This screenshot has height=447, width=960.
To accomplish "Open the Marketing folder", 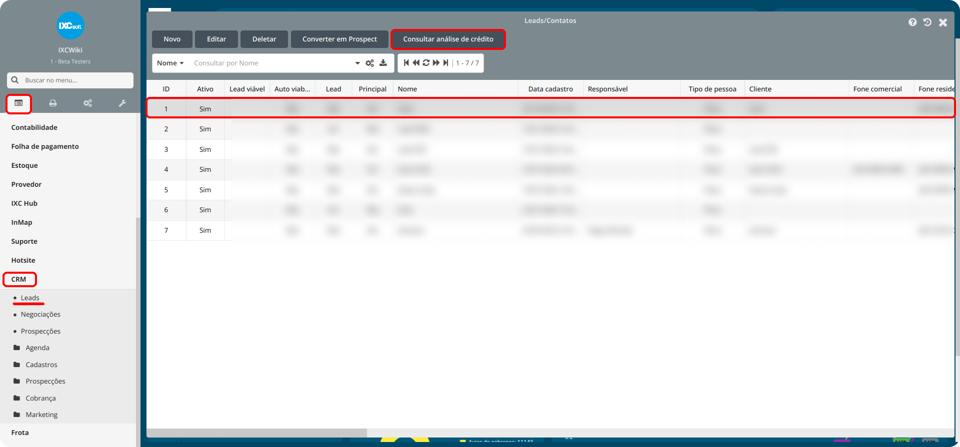I will pyautogui.click(x=36, y=415).
